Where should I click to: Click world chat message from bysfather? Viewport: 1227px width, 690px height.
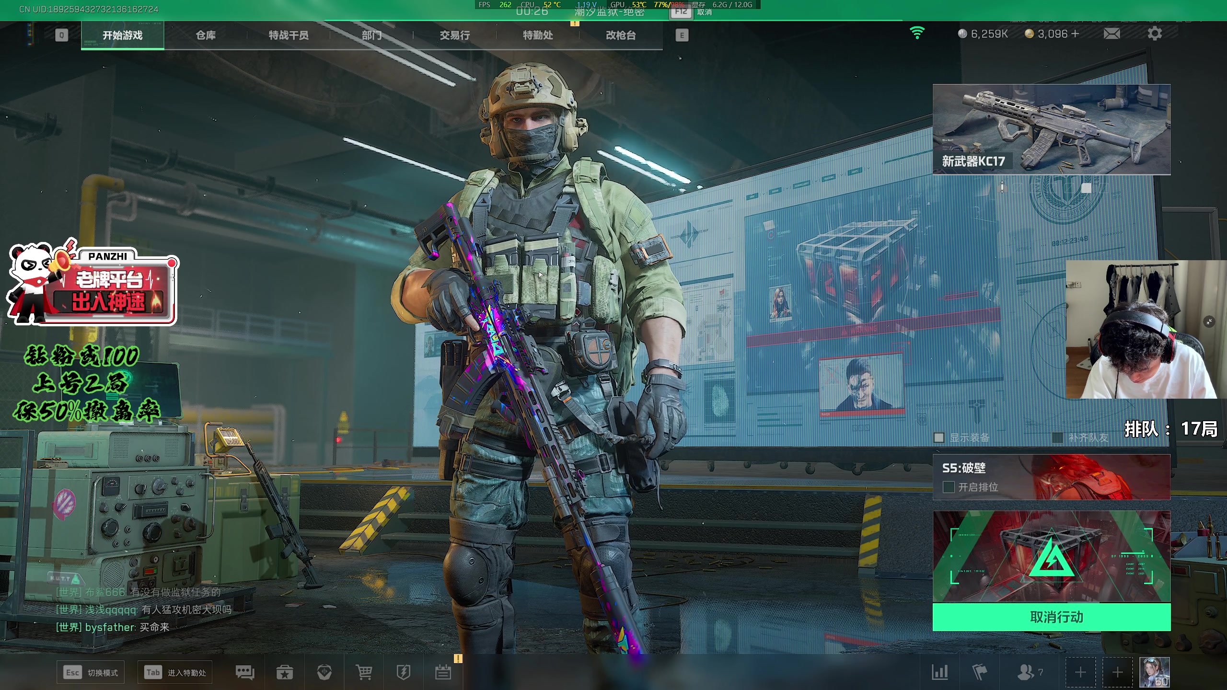pyautogui.click(x=113, y=627)
